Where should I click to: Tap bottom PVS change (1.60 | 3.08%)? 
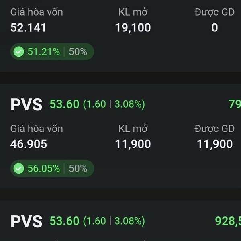pos(114,221)
